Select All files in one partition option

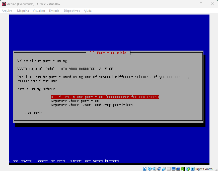(x=105, y=97)
